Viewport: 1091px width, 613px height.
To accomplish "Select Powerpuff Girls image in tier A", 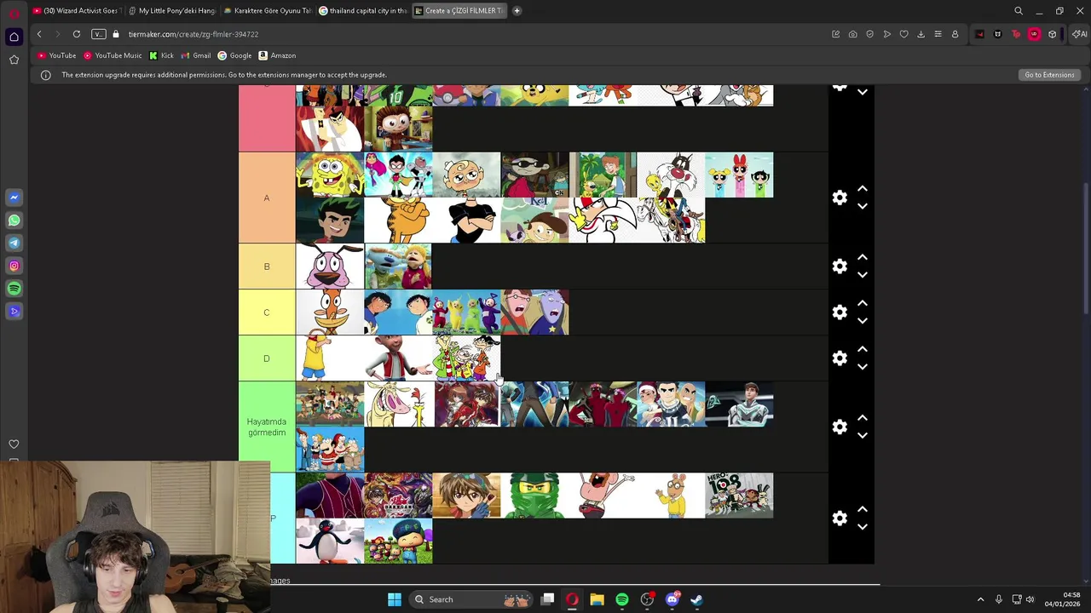I will [x=739, y=175].
